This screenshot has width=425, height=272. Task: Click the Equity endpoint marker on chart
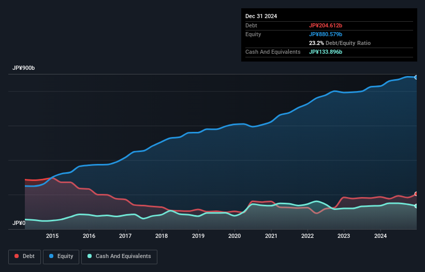point(416,78)
